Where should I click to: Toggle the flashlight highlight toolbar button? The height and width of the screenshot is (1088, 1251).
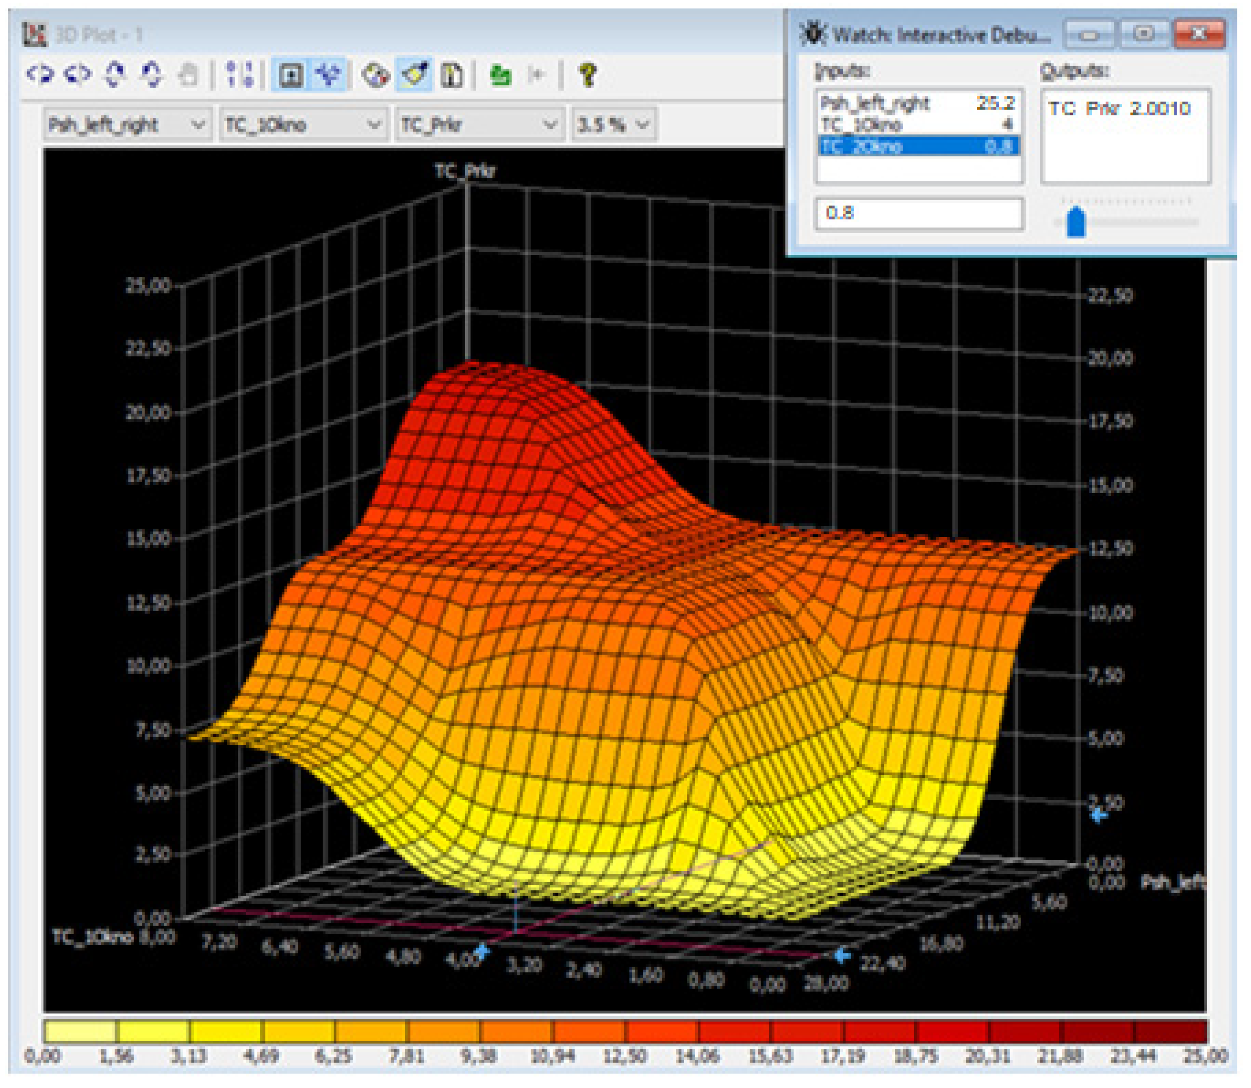(414, 75)
